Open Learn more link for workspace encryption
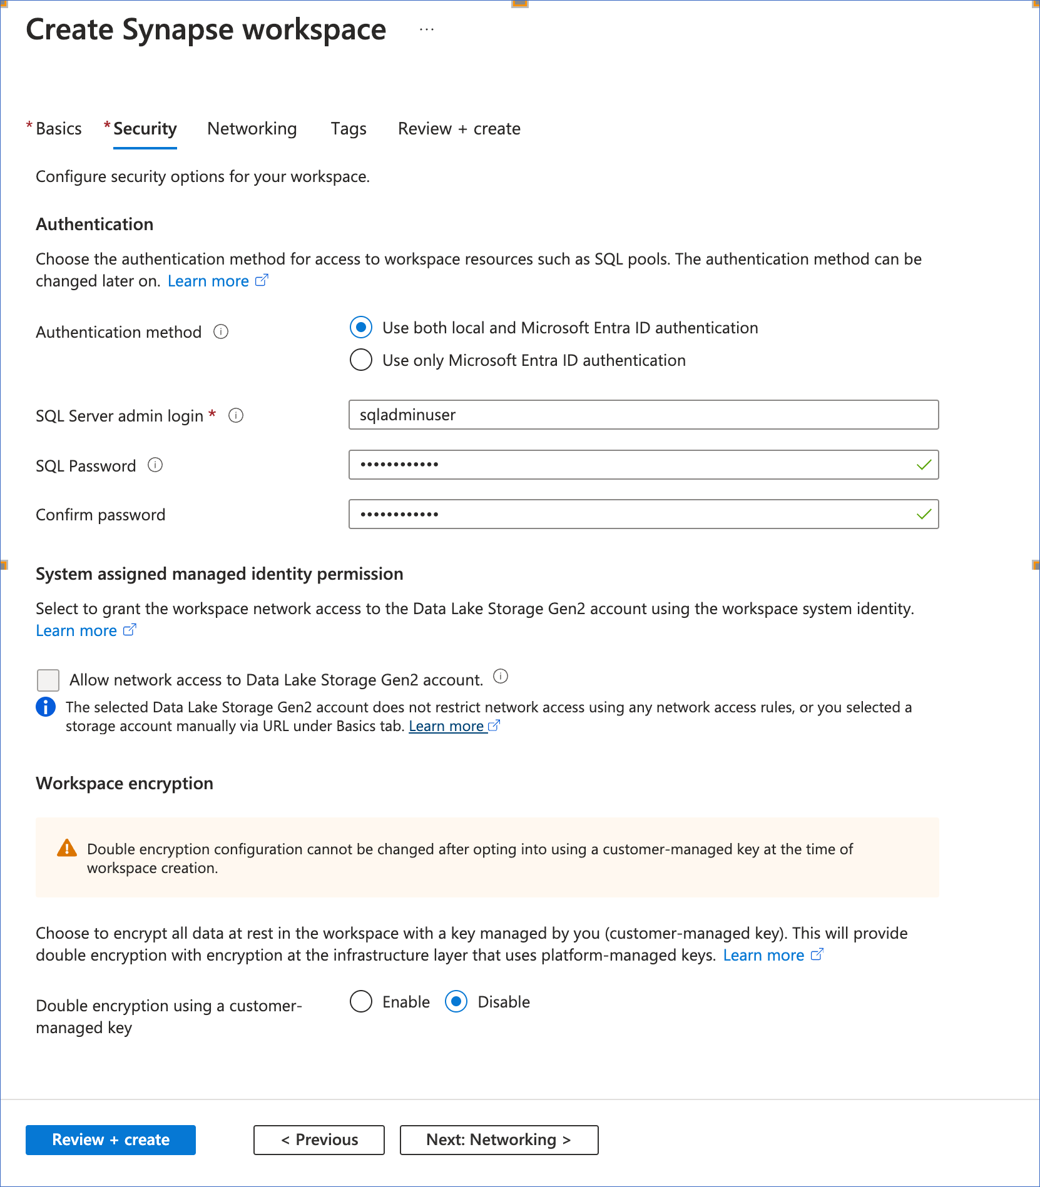 tap(763, 955)
